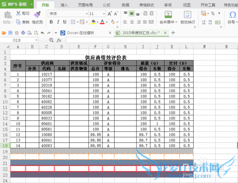The height and width of the screenshot is (183, 238).
Task: Click the open folder icon
Action: click(4, 33)
